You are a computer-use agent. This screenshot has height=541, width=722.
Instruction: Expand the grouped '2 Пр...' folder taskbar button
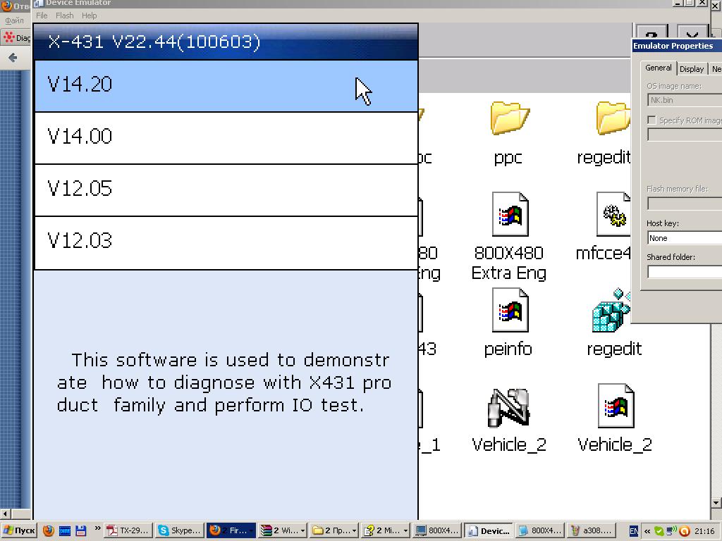[334, 530]
